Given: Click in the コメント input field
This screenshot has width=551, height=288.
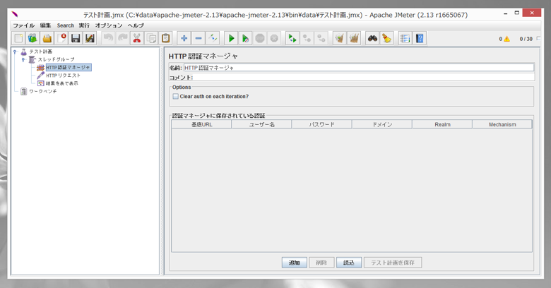Looking at the screenshot, I should [x=364, y=77].
